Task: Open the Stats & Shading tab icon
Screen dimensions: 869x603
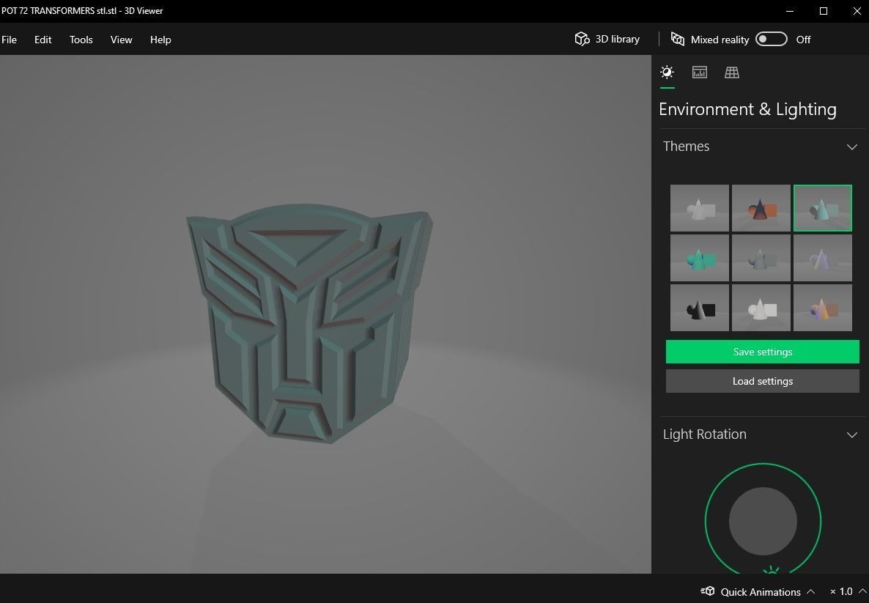Action: click(700, 72)
